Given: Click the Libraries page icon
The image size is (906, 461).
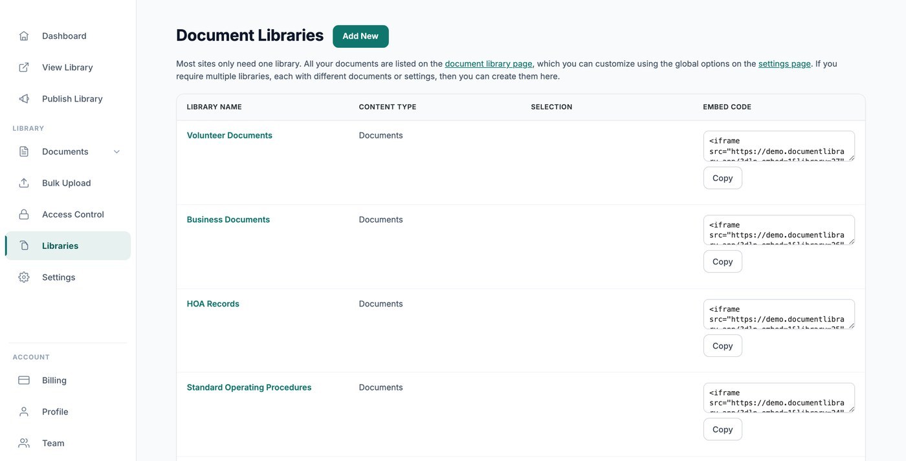Looking at the screenshot, I should coord(24,246).
